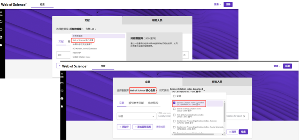This screenshot has height=140, width=299.
Task: Click Web of Science logo in lower screenshot
Action: 75,66
